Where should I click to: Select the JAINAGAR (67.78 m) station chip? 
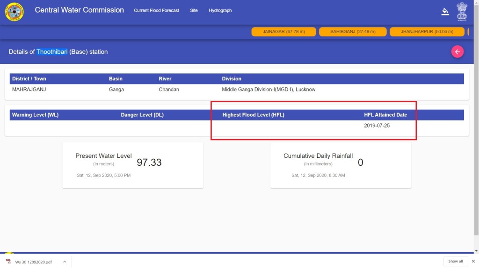(x=283, y=32)
